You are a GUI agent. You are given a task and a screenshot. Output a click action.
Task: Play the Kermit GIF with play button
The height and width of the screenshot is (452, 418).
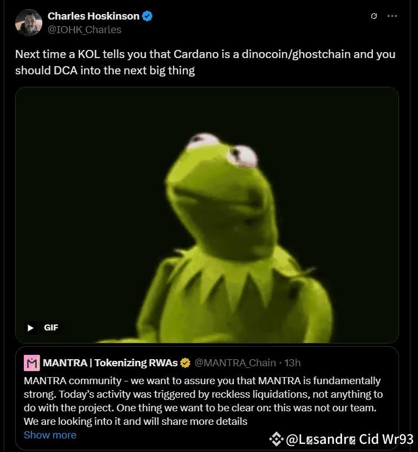coord(31,327)
